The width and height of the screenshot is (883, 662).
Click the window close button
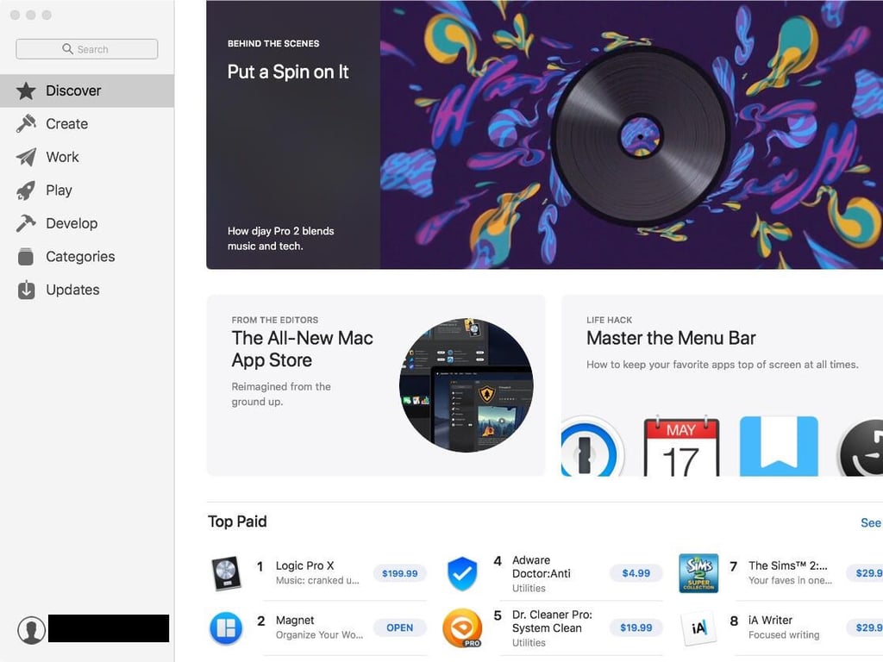pos(16,16)
